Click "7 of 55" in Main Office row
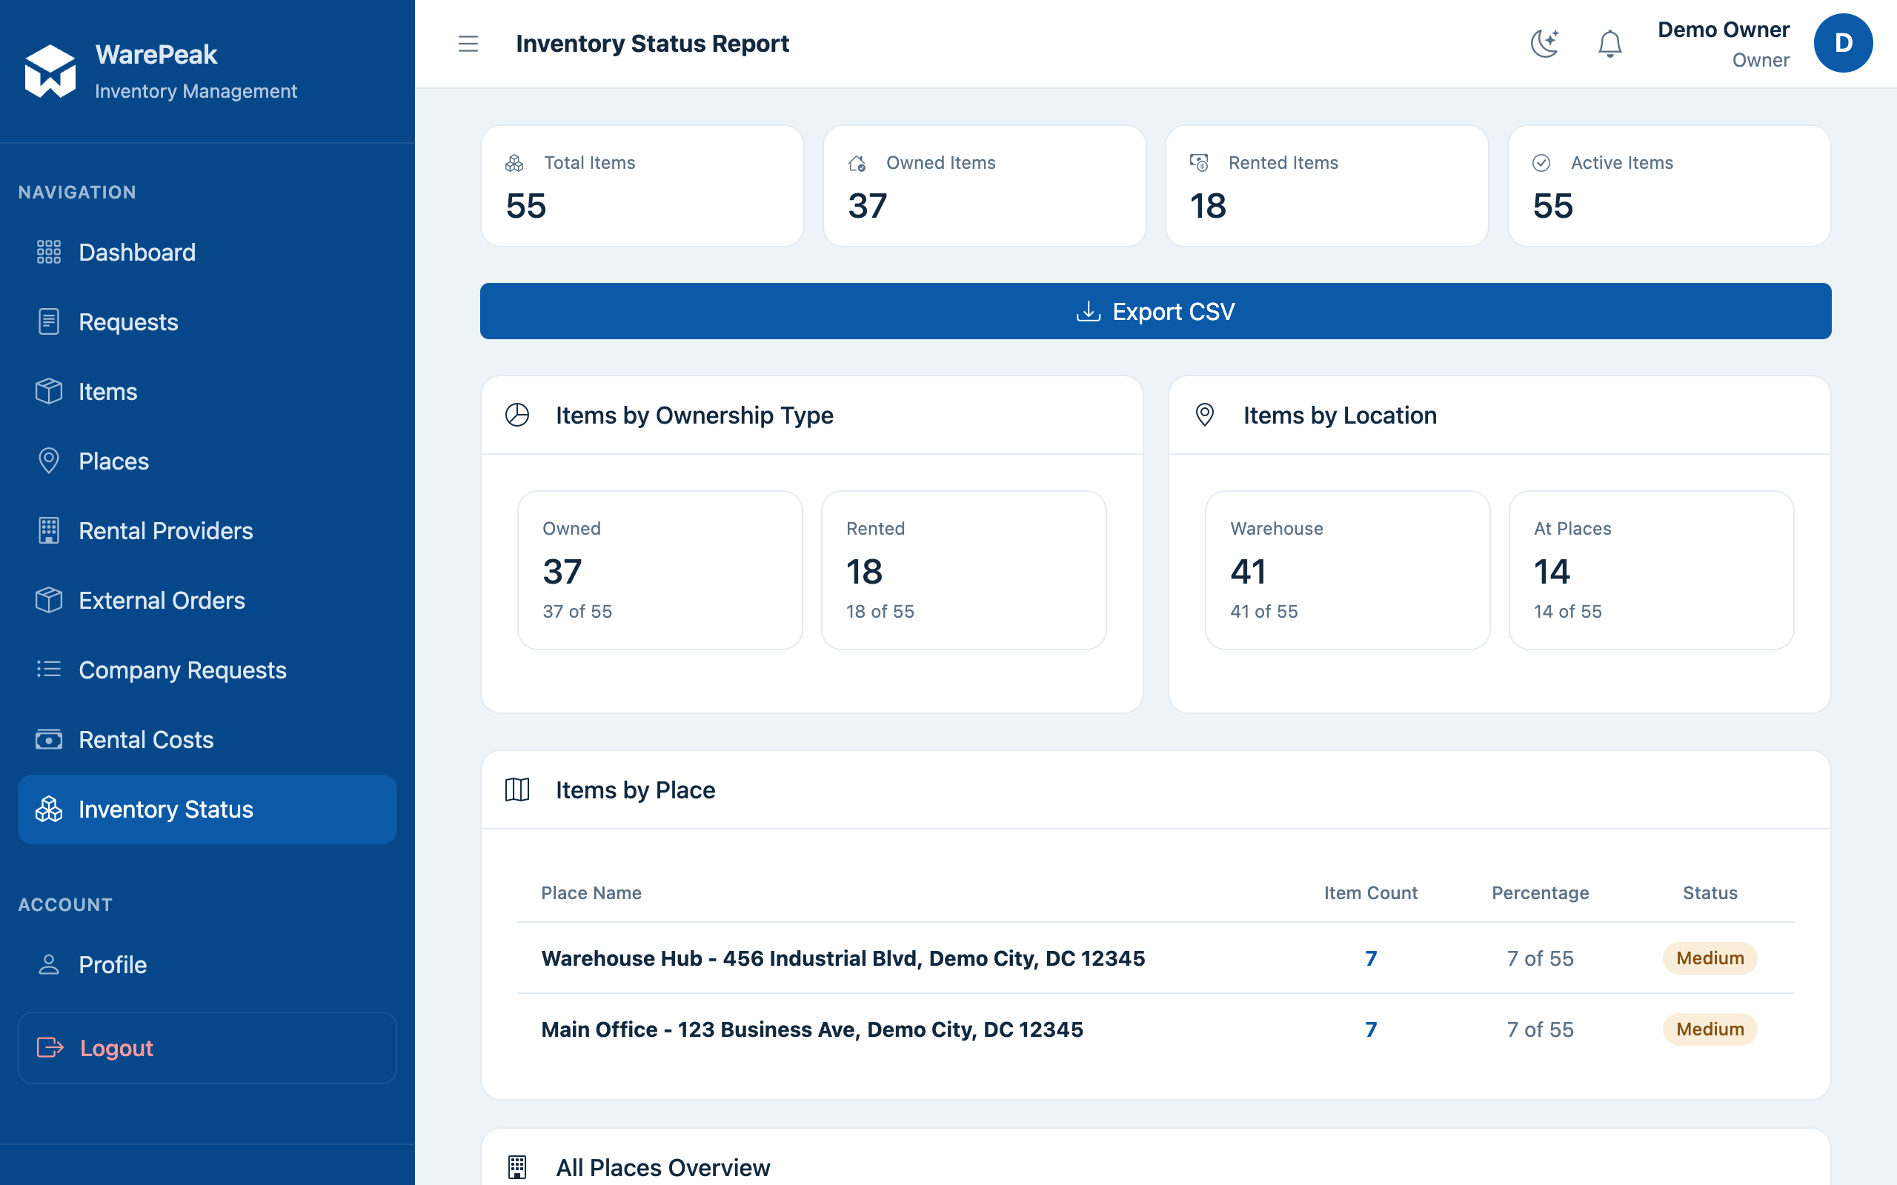 point(1540,1029)
